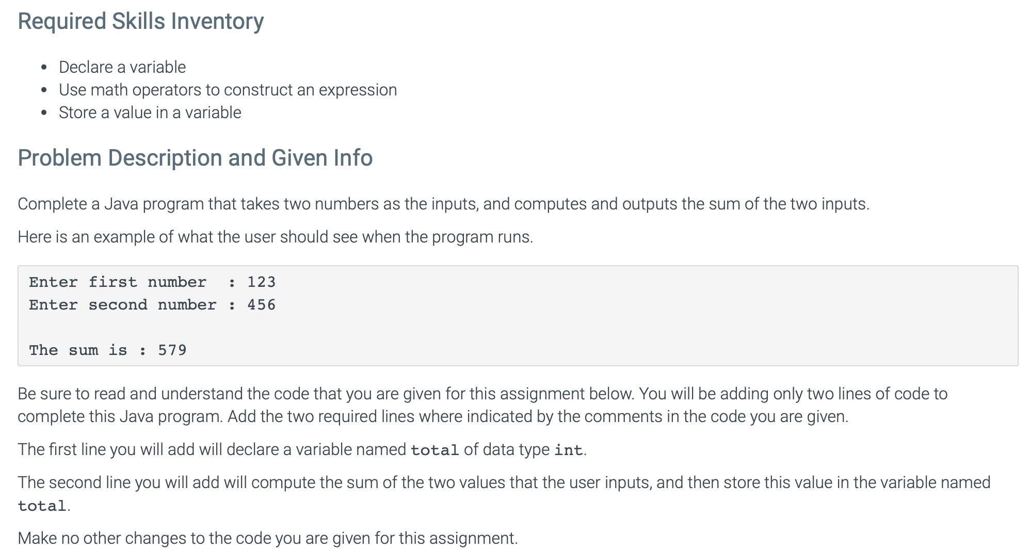Viewport: 1030px width, 550px height.
Task: Click the 'The second line you will add' sentence
Action: (x=504, y=494)
